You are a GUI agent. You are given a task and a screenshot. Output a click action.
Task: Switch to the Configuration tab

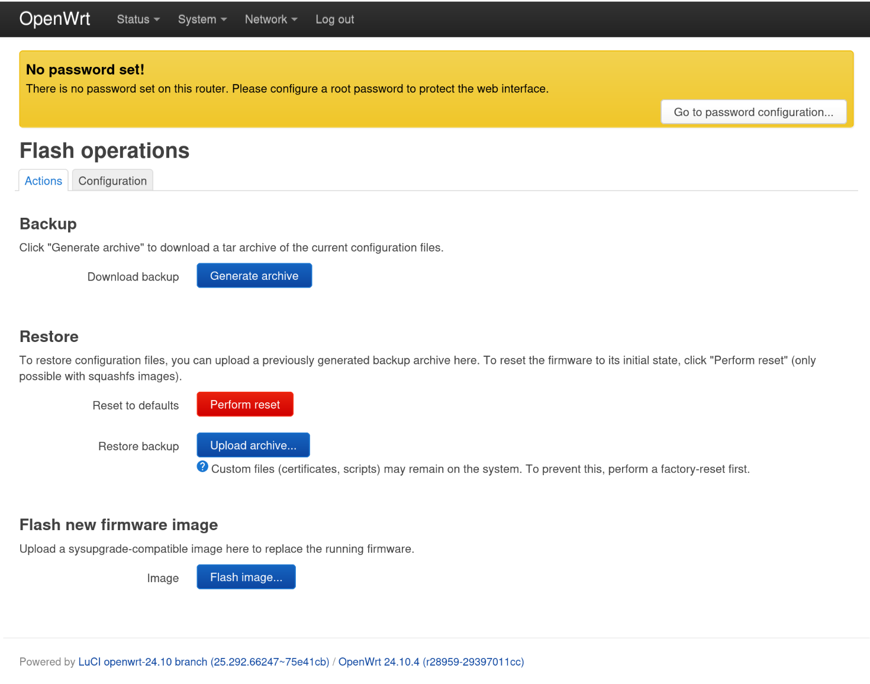pyautogui.click(x=112, y=181)
